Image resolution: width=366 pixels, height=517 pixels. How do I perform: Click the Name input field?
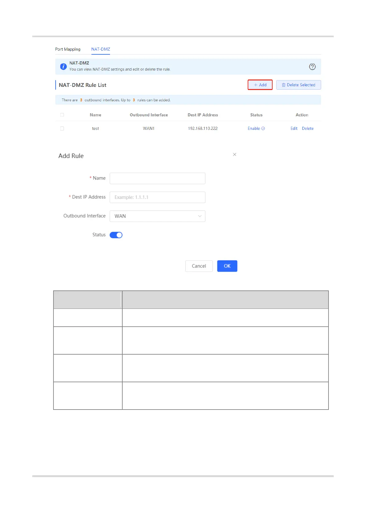(x=157, y=178)
